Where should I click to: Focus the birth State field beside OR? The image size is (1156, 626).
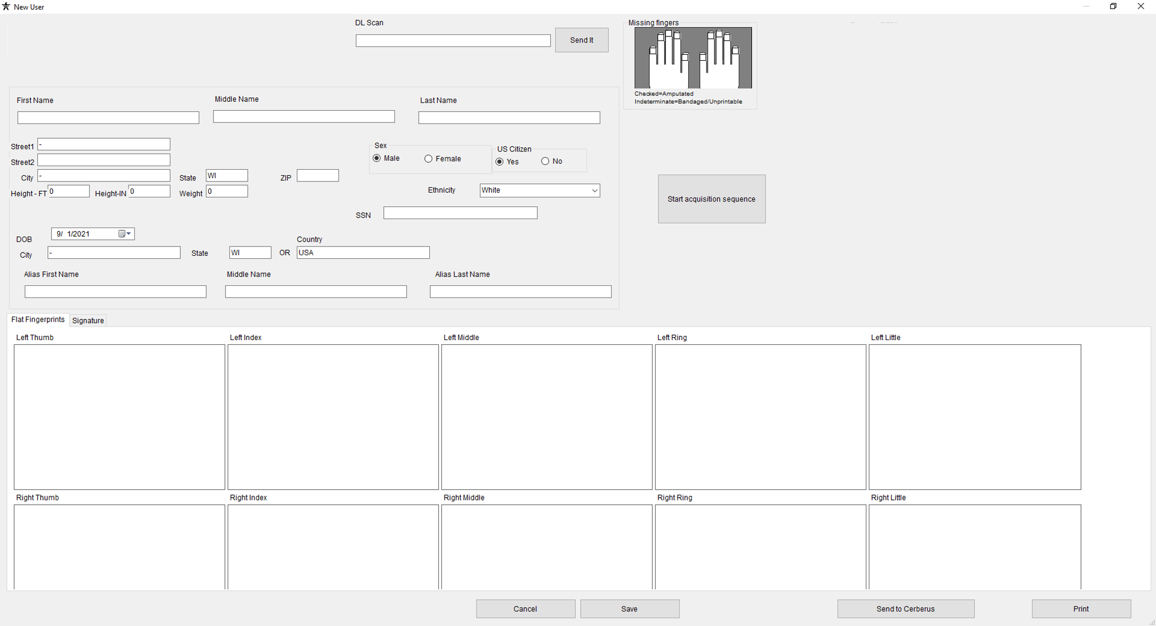(x=250, y=253)
